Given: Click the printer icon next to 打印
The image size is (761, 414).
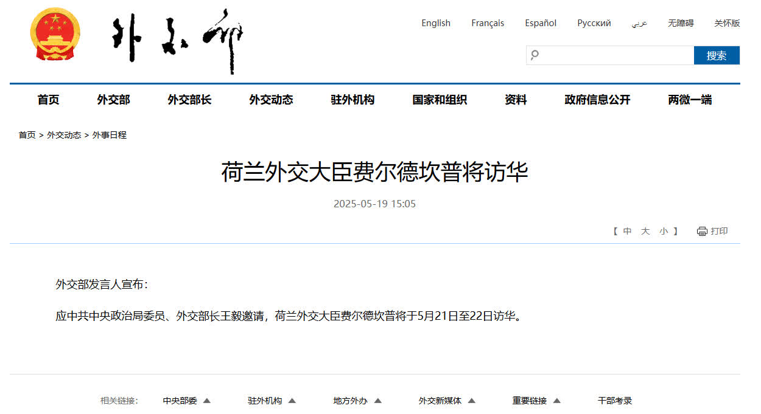Looking at the screenshot, I should [x=702, y=231].
